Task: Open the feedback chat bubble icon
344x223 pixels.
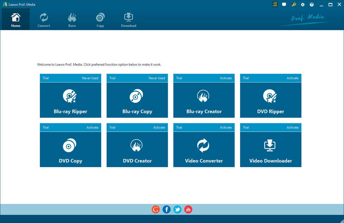Action: 284,4
